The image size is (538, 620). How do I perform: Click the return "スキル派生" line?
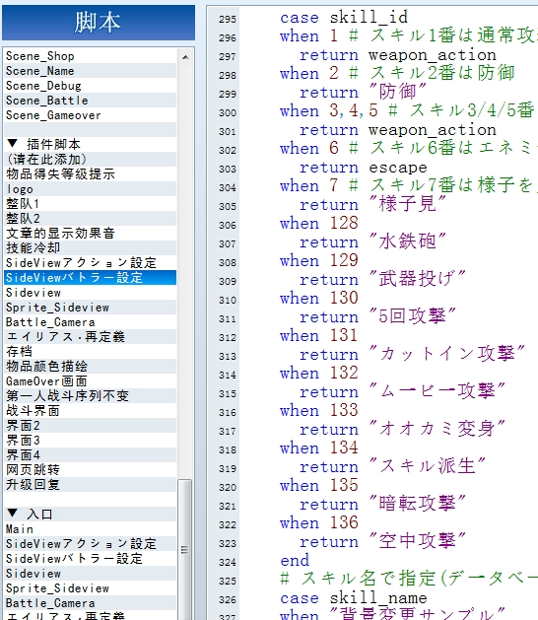point(392,467)
